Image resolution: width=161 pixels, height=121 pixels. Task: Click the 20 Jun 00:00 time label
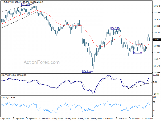[x=135, y=119]
